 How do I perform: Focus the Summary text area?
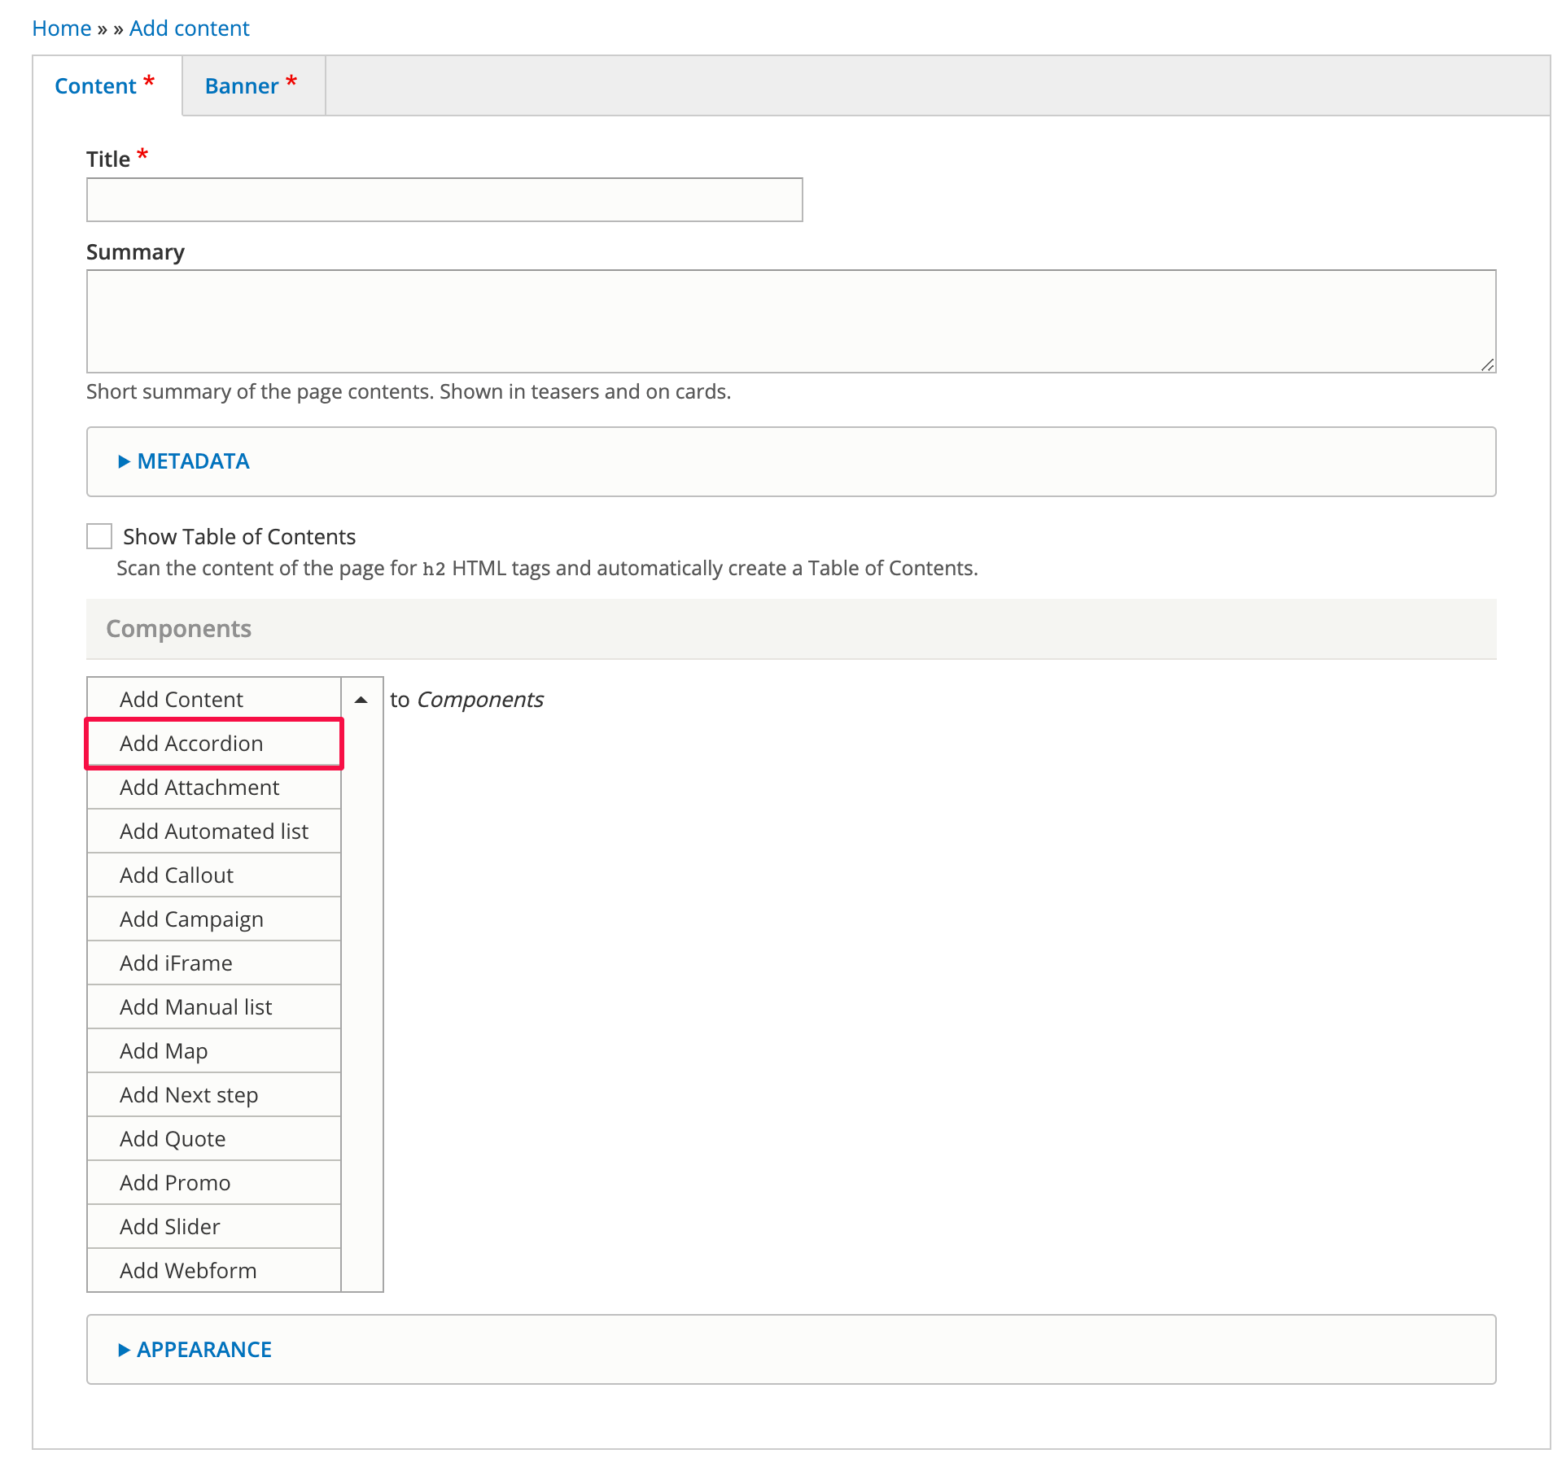coord(790,321)
